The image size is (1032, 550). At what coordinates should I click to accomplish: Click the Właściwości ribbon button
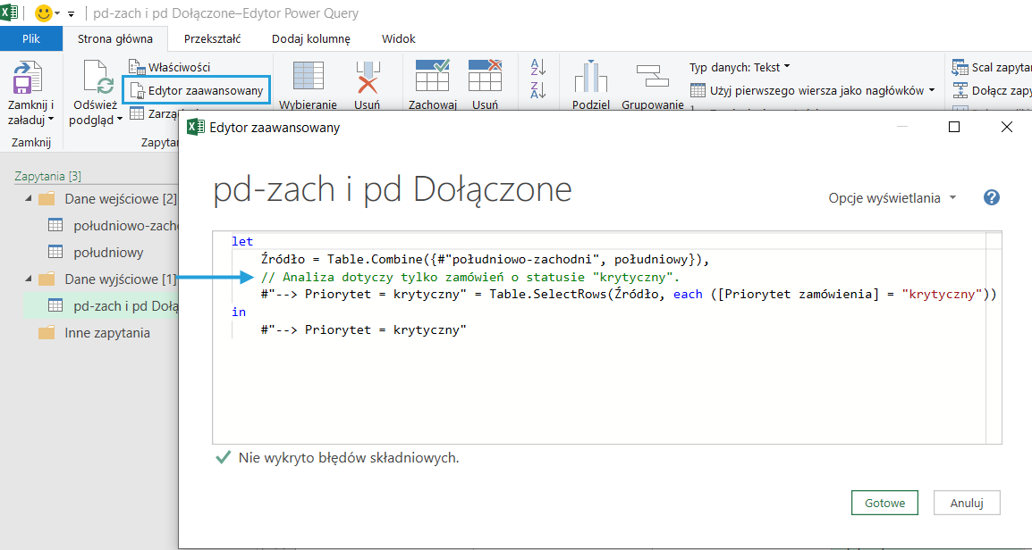point(170,67)
